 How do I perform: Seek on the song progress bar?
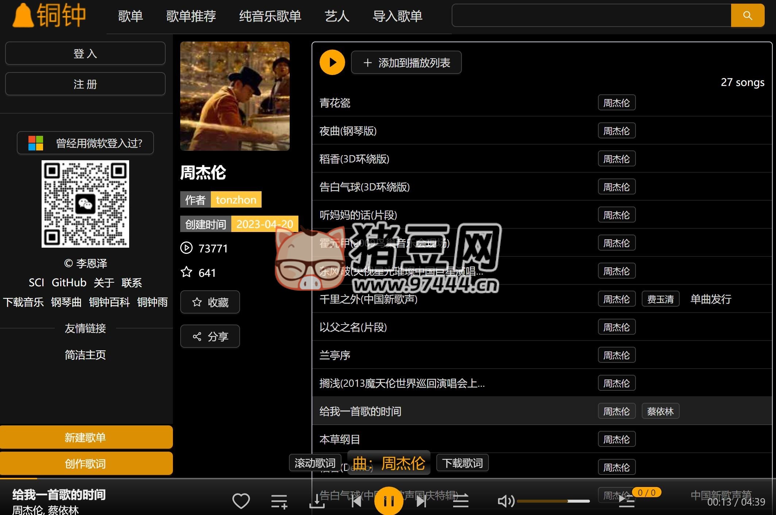point(388,478)
